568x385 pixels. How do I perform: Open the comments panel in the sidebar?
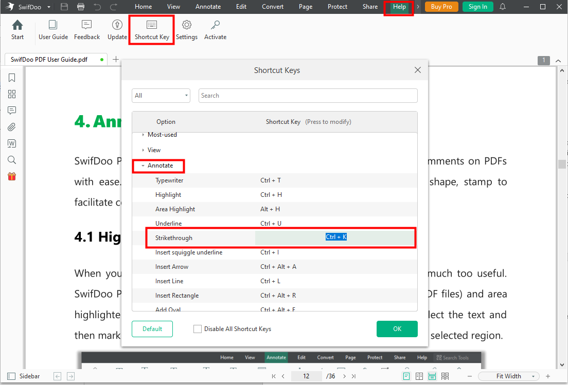(x=12, y=111)
